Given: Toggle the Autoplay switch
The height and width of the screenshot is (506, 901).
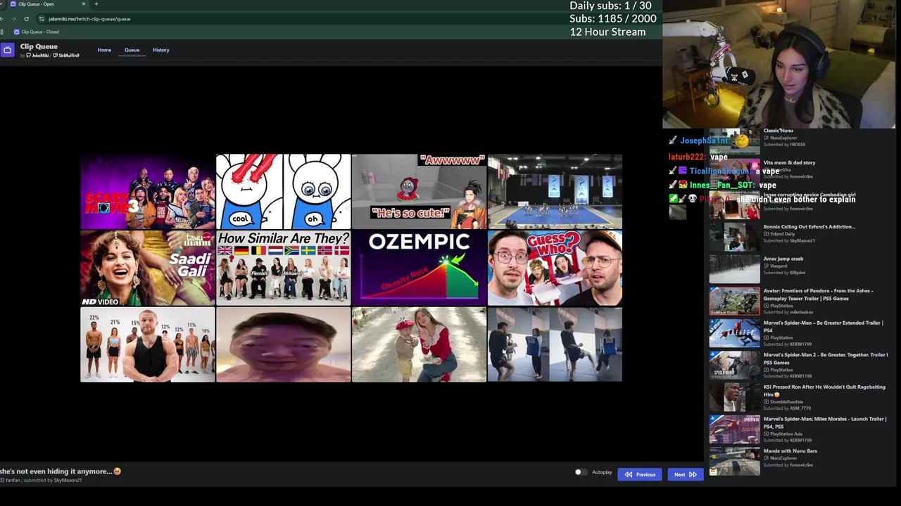Looking at the screenshot, I should [580, 472].
